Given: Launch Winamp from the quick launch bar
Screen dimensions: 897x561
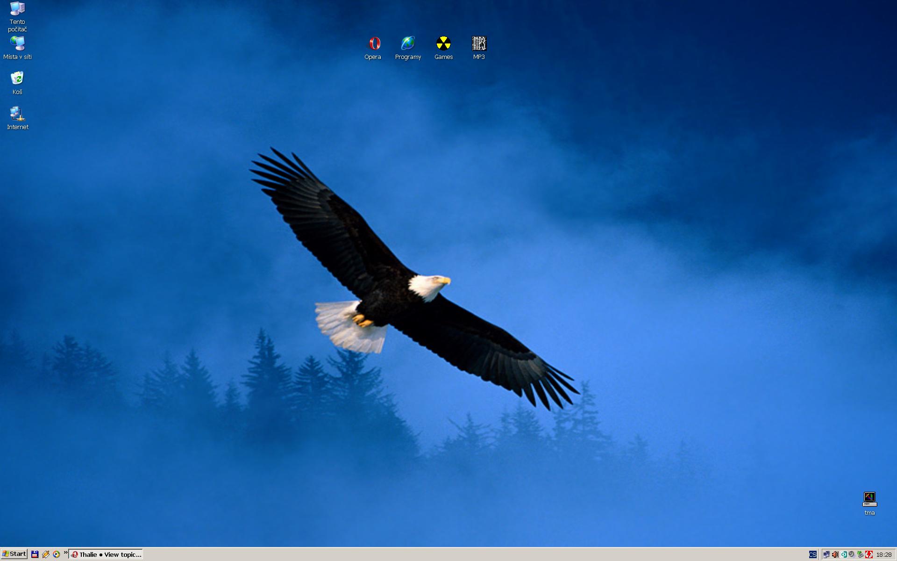Looking at the screenshot, I should point(45,554).
